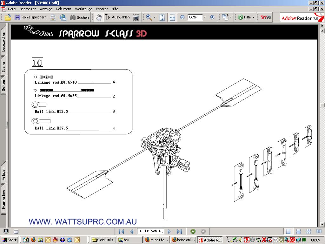Viewport: 325px width, 244px height.
Task: Send PDF by e-mail icon
Action: (63, 17)
